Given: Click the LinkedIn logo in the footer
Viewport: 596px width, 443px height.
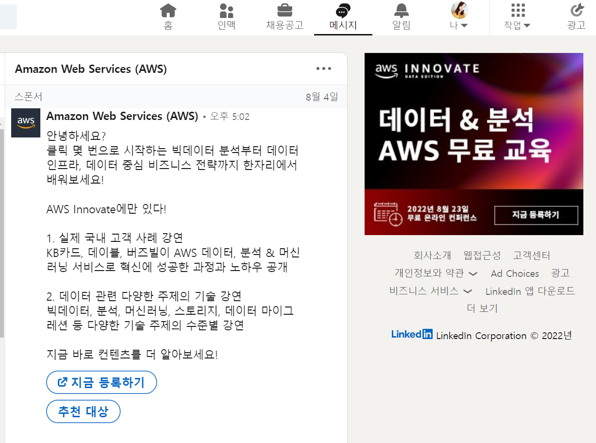Looking at the screenshot, I should (x=412, y=334).
